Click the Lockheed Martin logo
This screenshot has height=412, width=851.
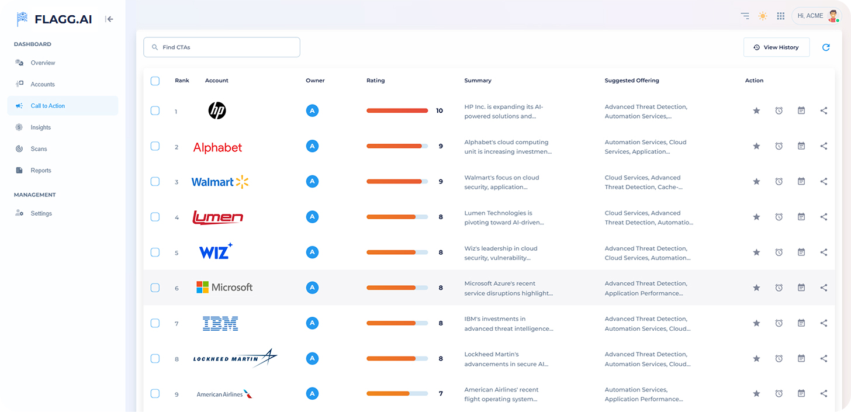(235, 358)
